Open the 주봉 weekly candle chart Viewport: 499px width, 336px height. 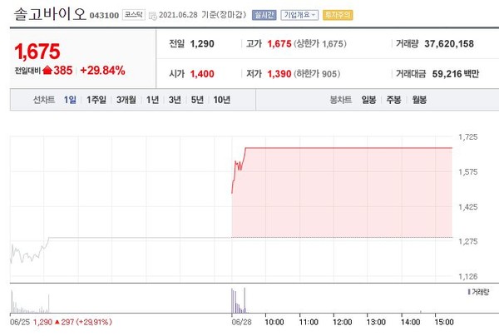tap(393, 100)
